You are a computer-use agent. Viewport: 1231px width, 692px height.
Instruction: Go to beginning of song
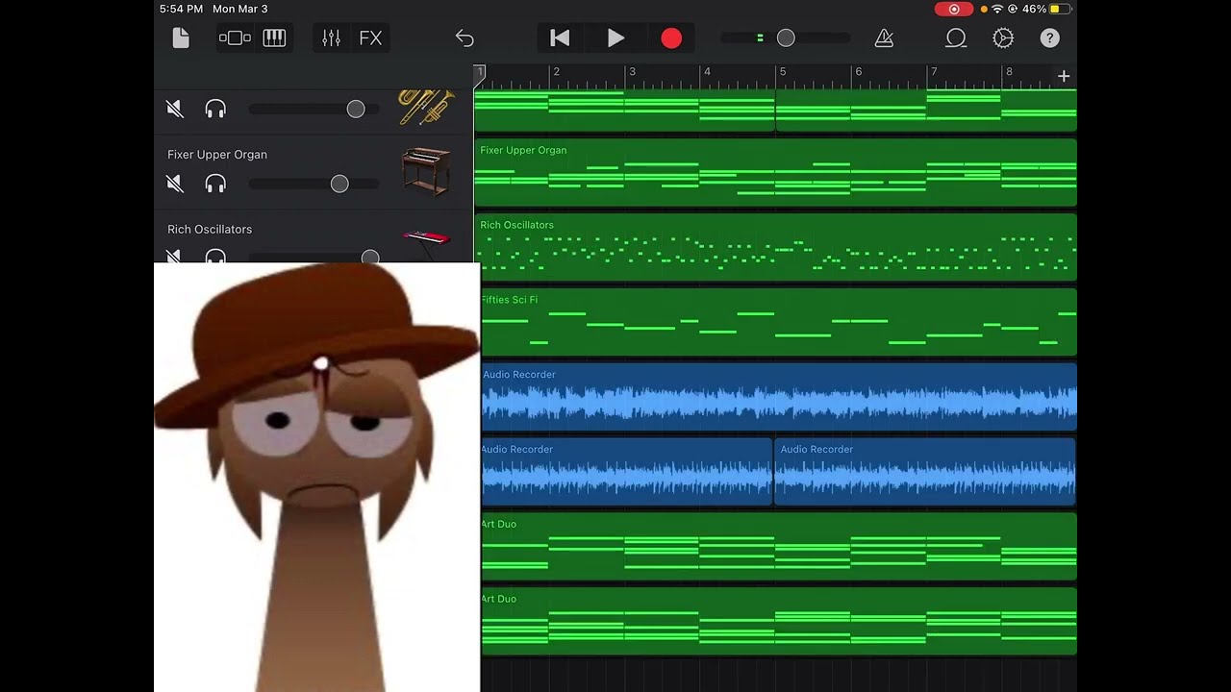click(560, 38)
